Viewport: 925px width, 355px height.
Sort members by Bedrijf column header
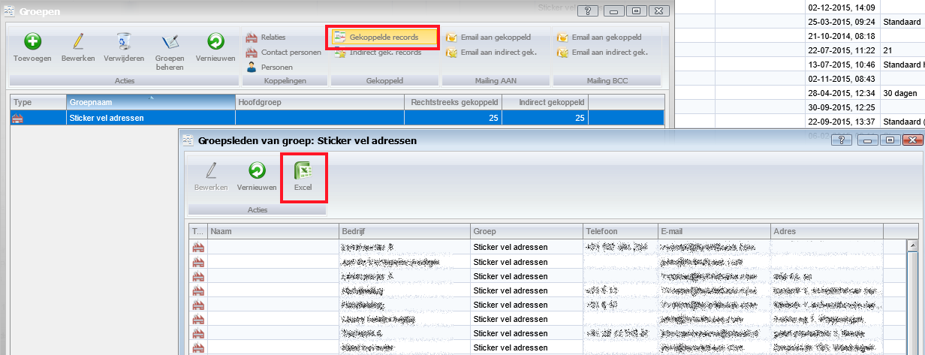point(404,231)
